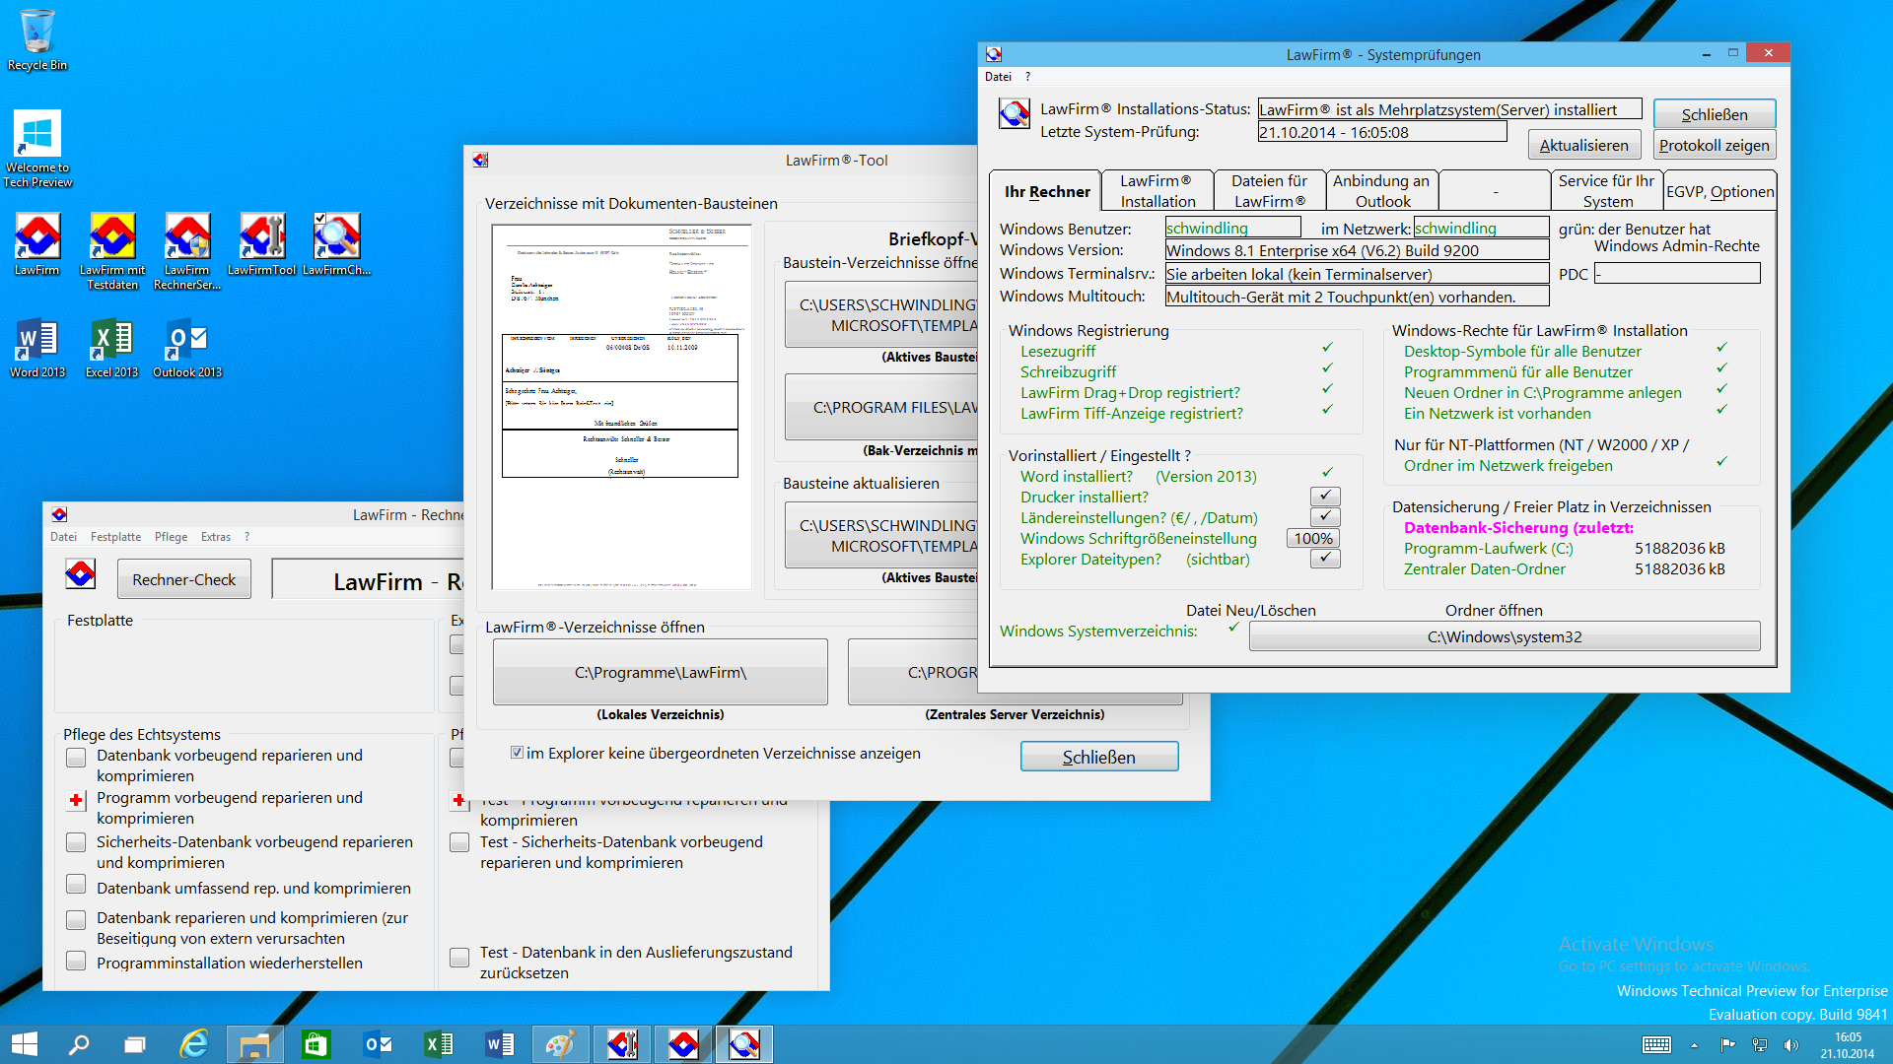Open the Recycle Bin
This screenshot has width=1893, height=1064.
click(37, 33)
